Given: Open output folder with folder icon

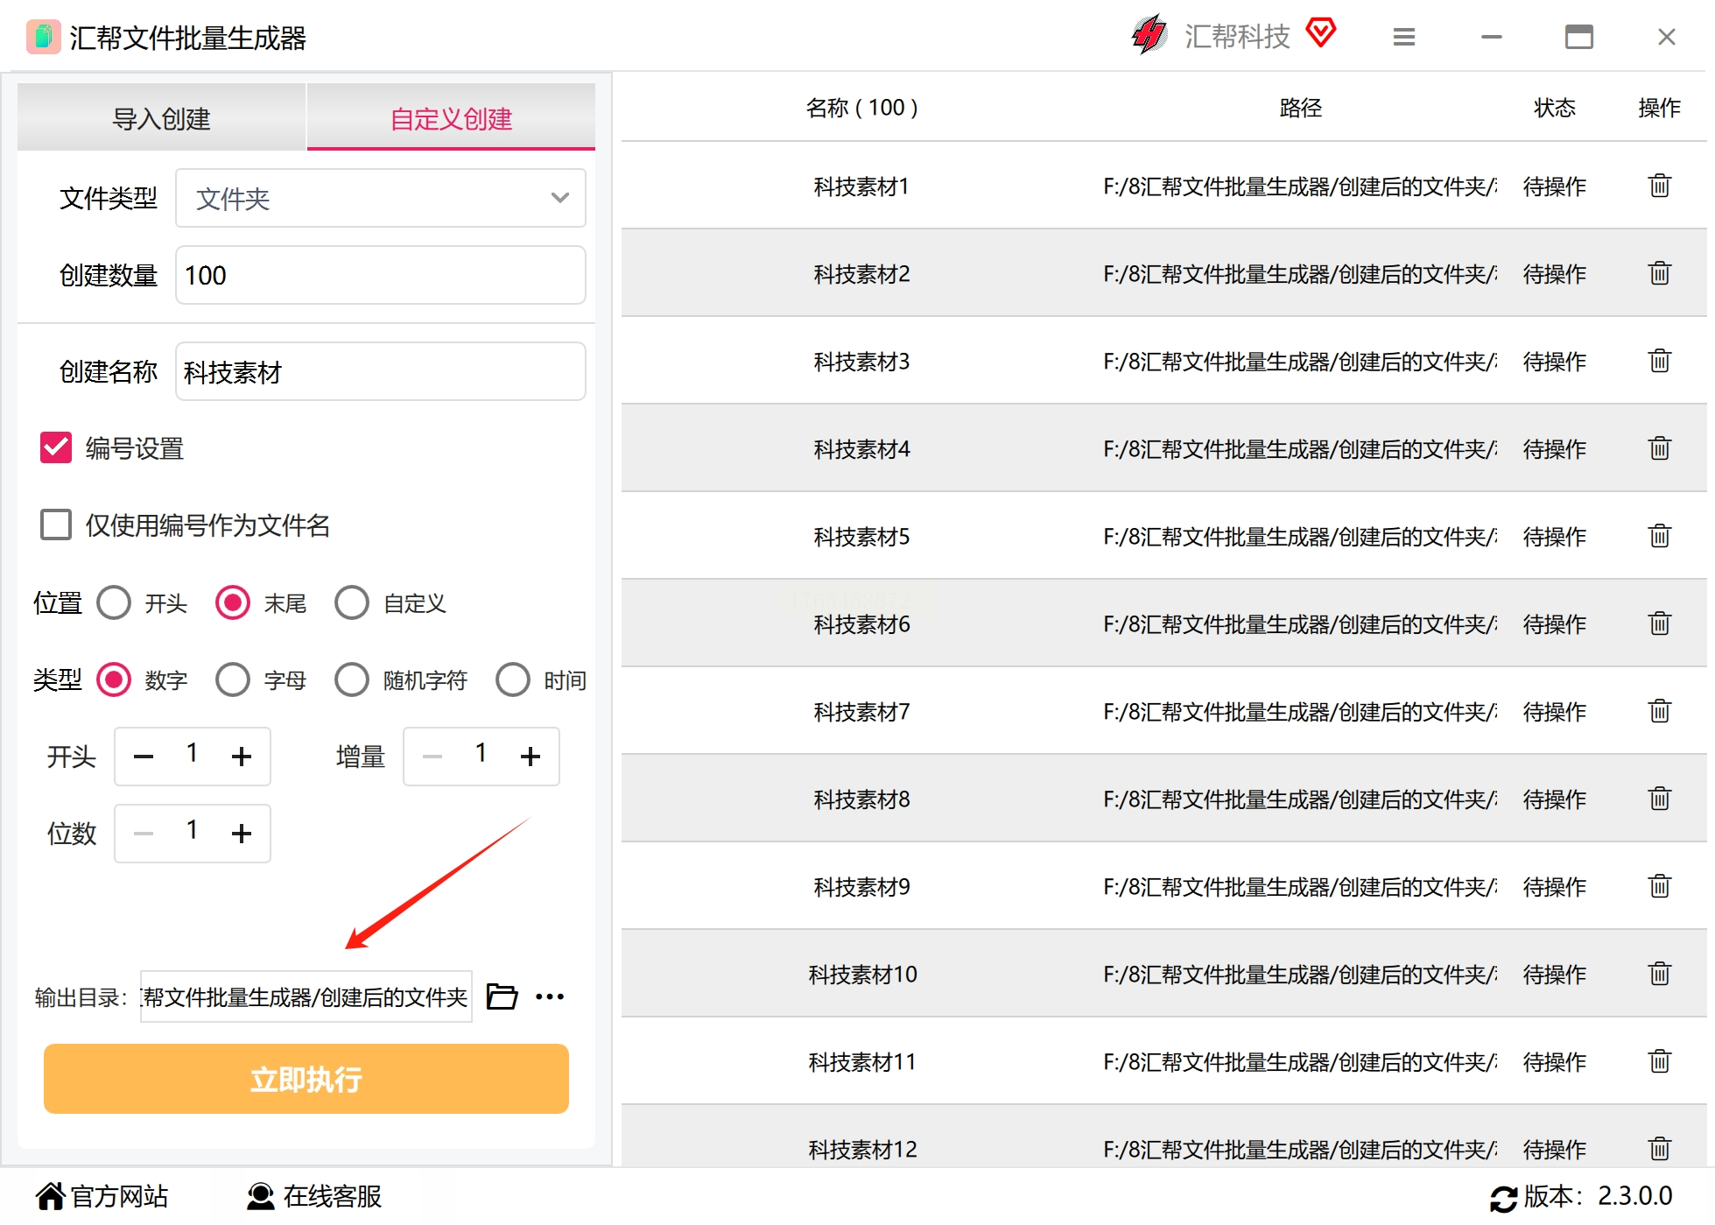Looking at the screenshot, I should 502,996.
